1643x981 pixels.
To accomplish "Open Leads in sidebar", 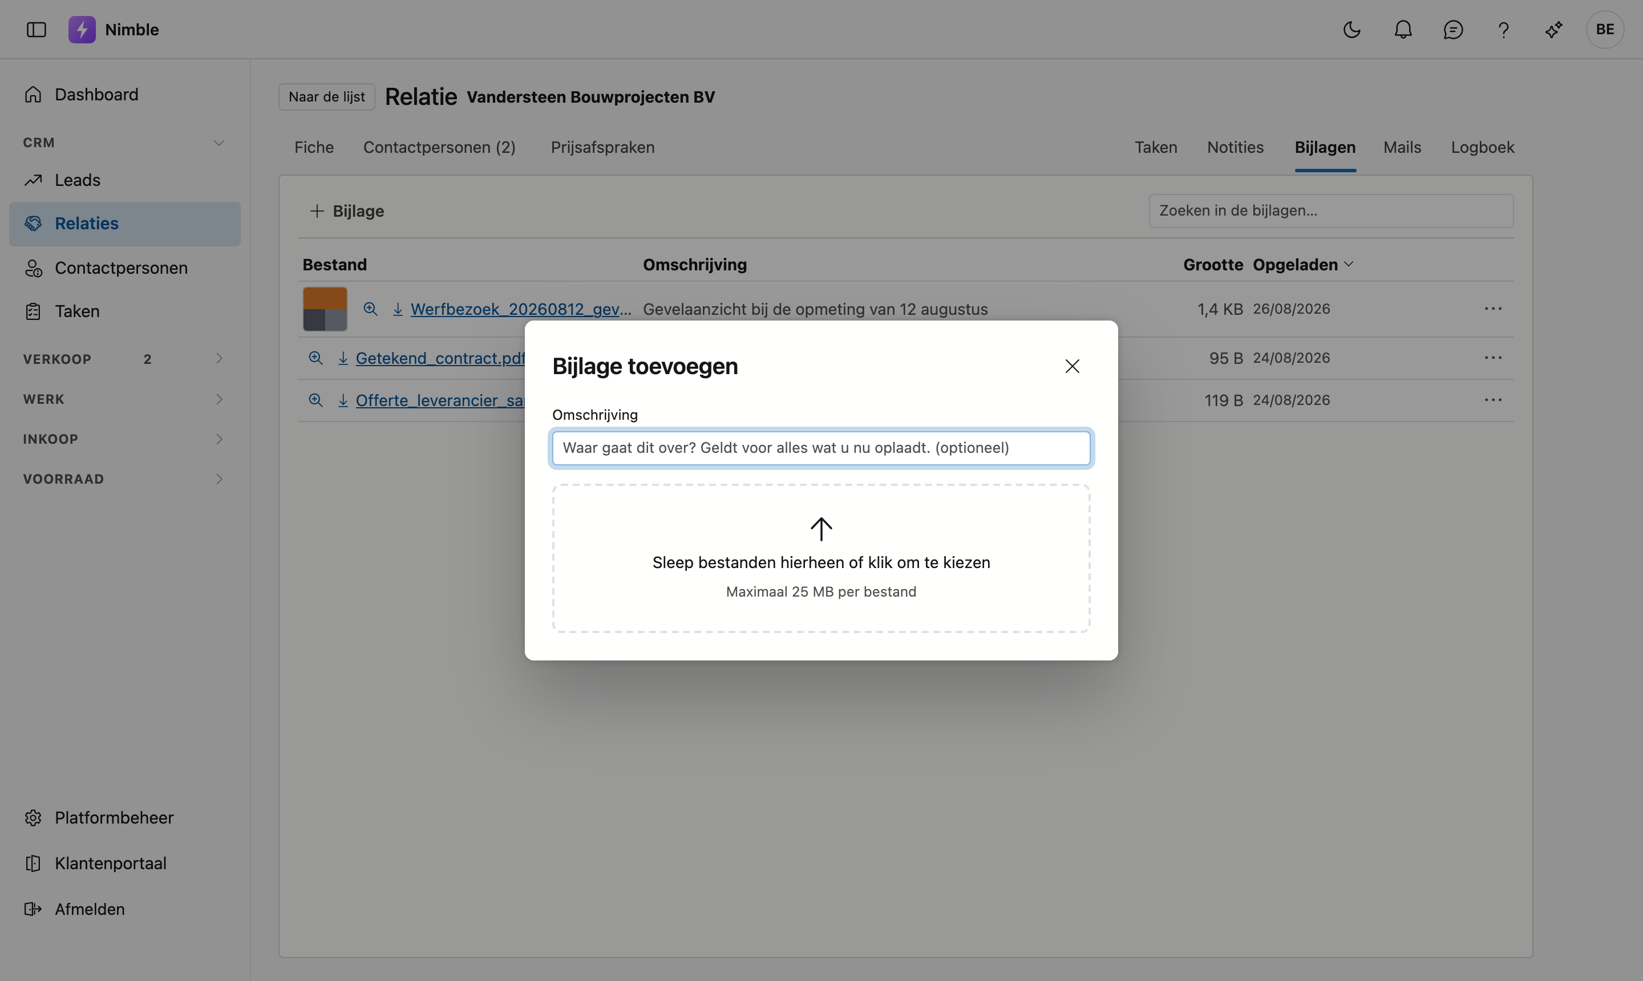I will point(125,180).
